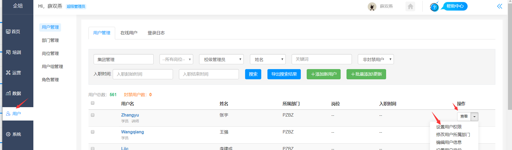Open 数据 section in sidebar
Screen dimensions: 512x150
coord(13,93)
